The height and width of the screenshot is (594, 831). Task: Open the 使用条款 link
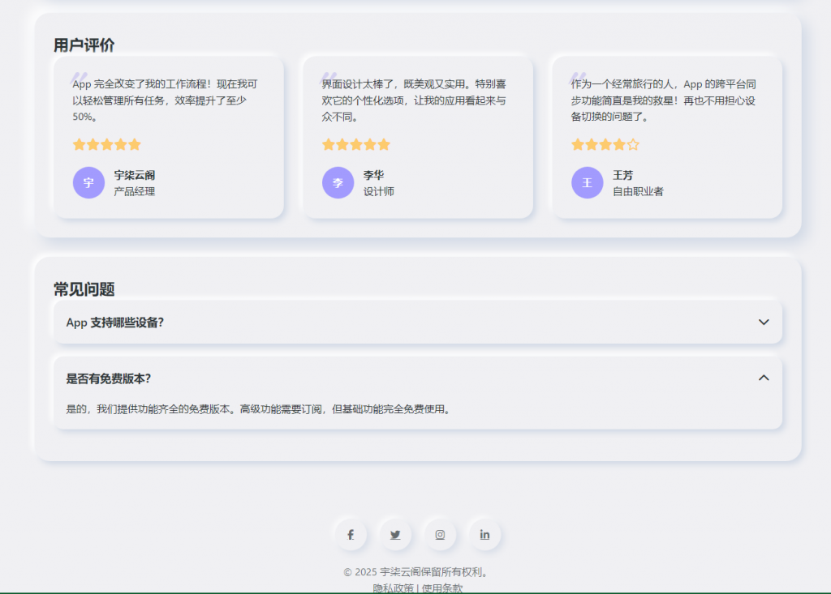tap(441, 588)
